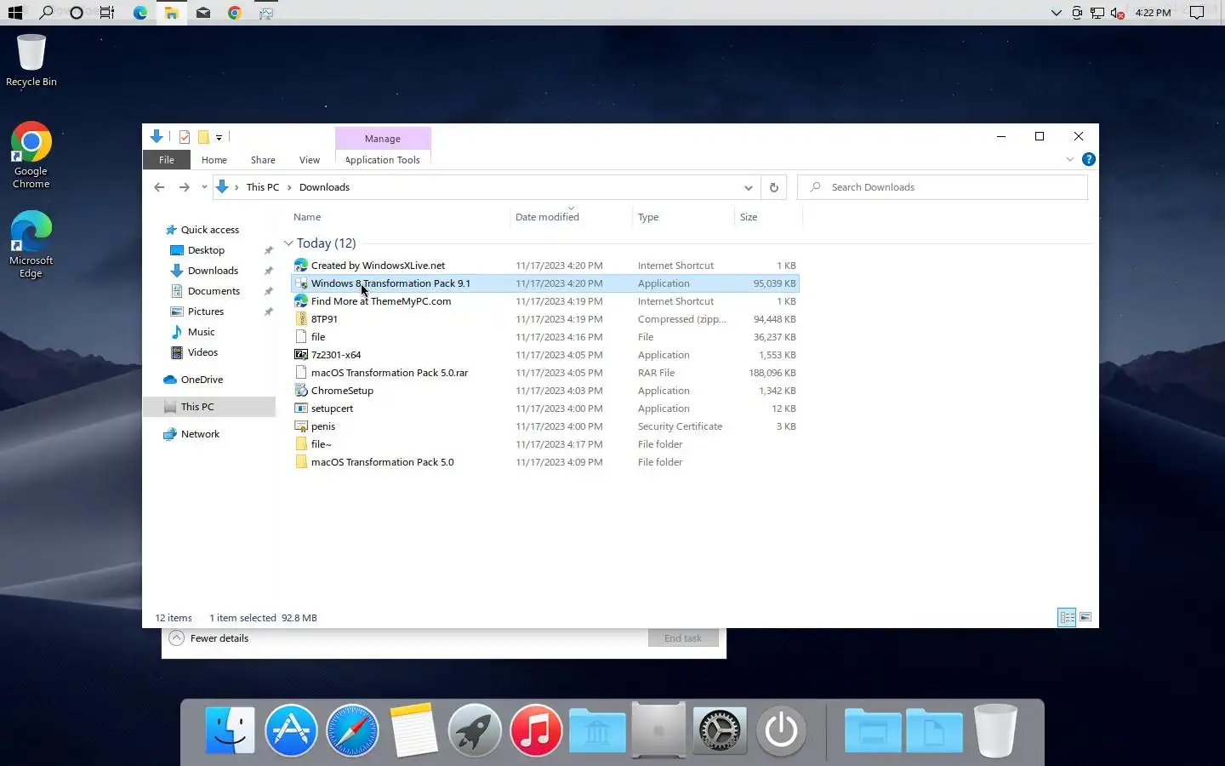Select the 8TP91 compressed file
The image size is (1225, 766).
545,319
